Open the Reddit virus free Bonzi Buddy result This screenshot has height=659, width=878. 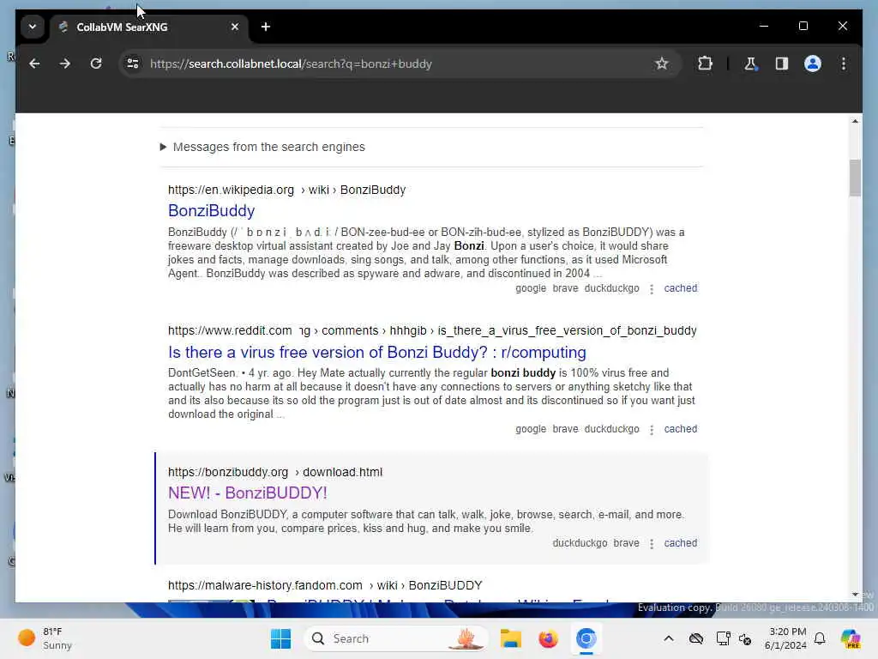point(377,352)
